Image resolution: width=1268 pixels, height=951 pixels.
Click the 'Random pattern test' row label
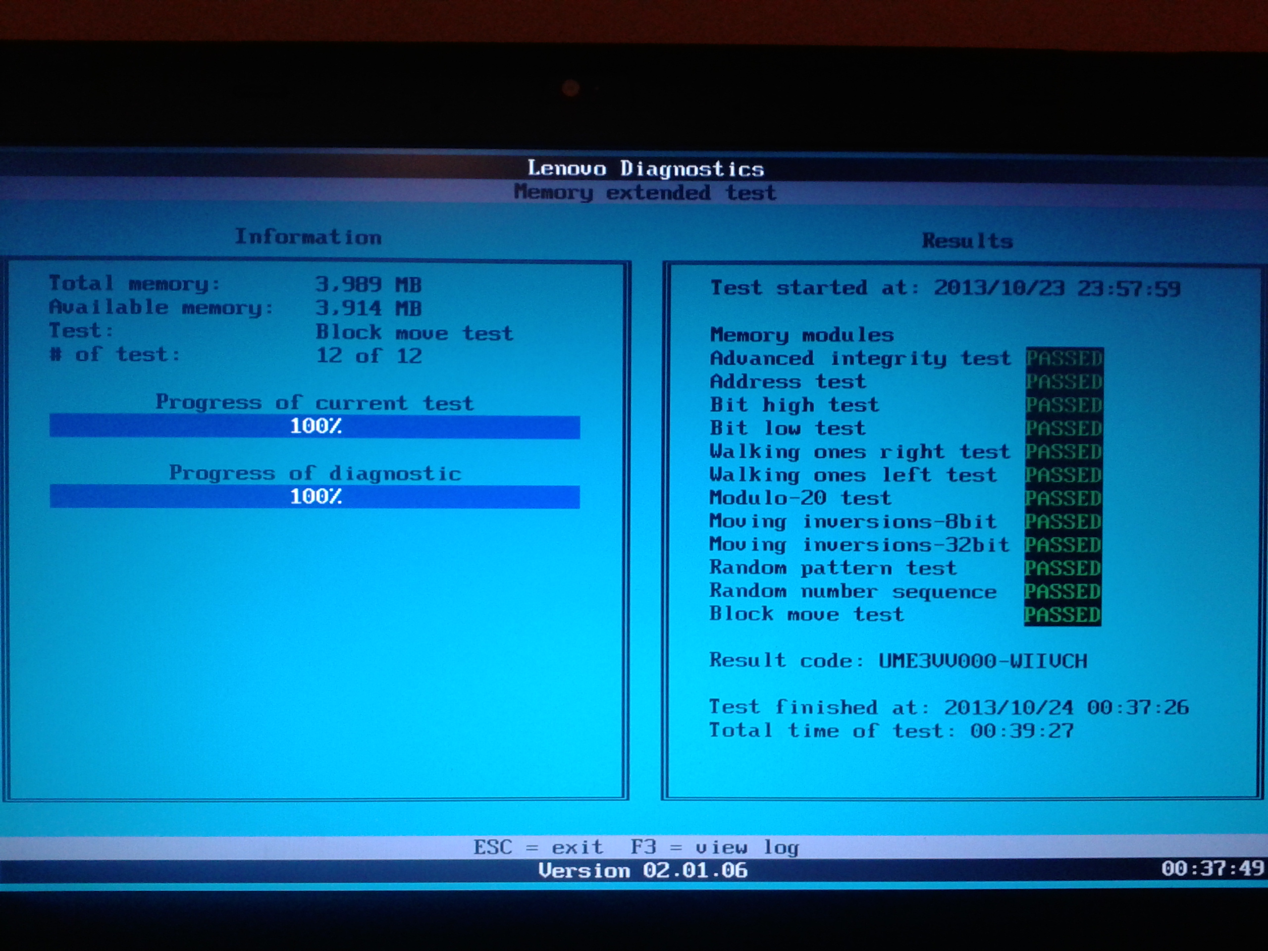[834, 568]
